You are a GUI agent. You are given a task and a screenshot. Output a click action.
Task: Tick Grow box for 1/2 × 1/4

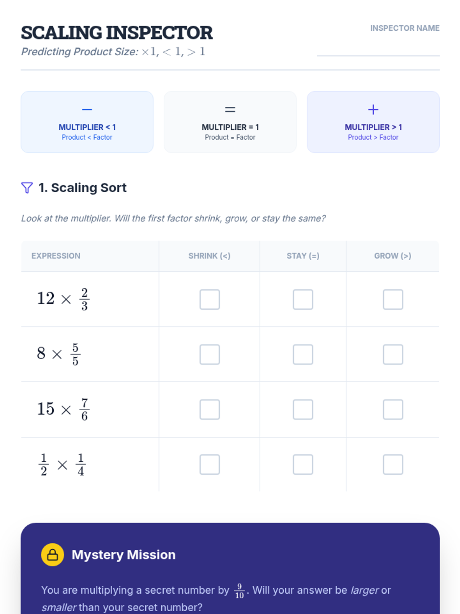point(393,464)
